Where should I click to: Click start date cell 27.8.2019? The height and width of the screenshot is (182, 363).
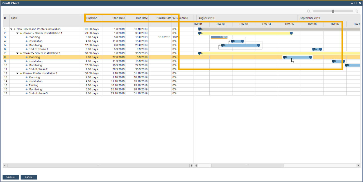[x=114, y=57]
